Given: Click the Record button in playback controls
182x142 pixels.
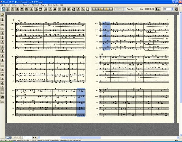Looking at the screenshot, I should click(106, 9).
